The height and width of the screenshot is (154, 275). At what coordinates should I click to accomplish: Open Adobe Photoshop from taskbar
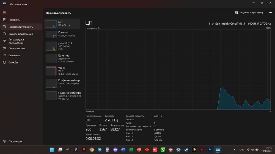(210, 150)
